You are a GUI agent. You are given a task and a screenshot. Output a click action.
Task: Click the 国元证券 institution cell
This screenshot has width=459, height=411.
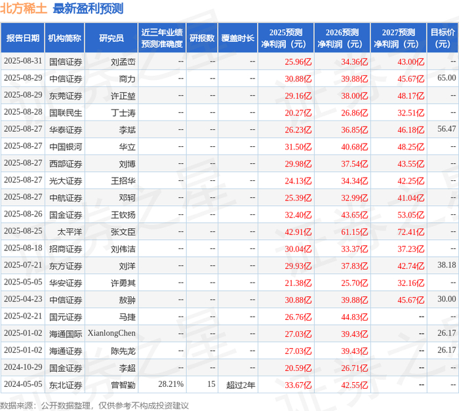point(66,317)
